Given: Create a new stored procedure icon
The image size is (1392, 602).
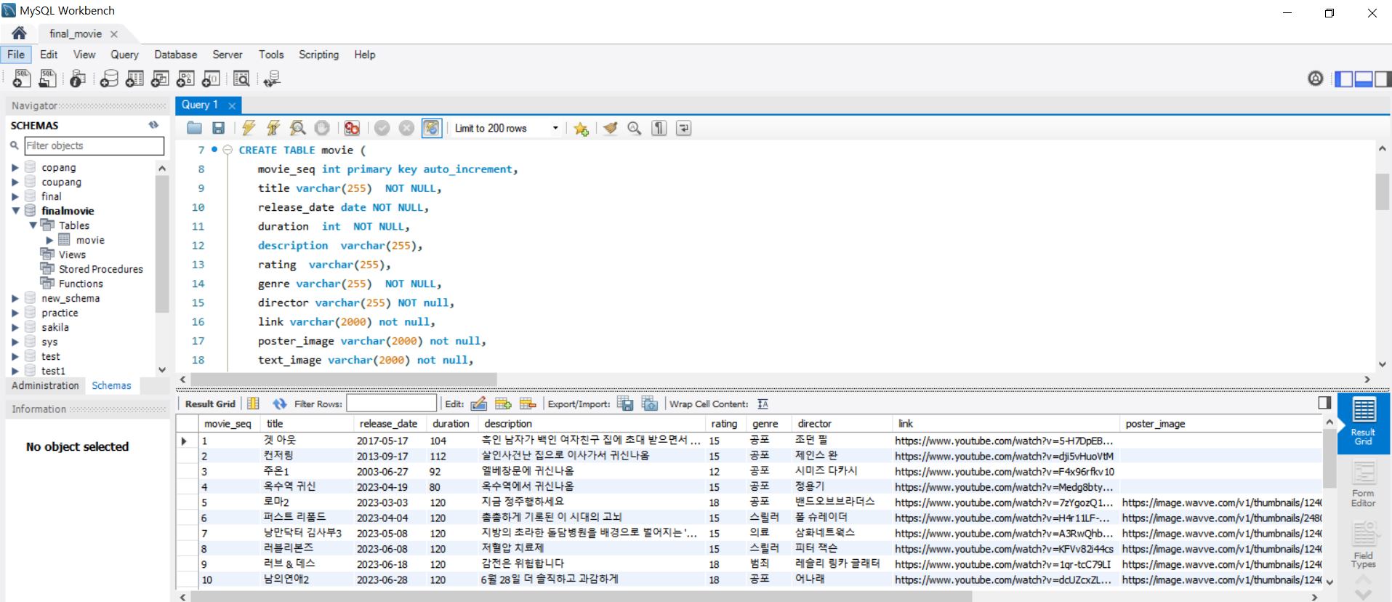Looking at the screenshot, I should coord(185,79).
